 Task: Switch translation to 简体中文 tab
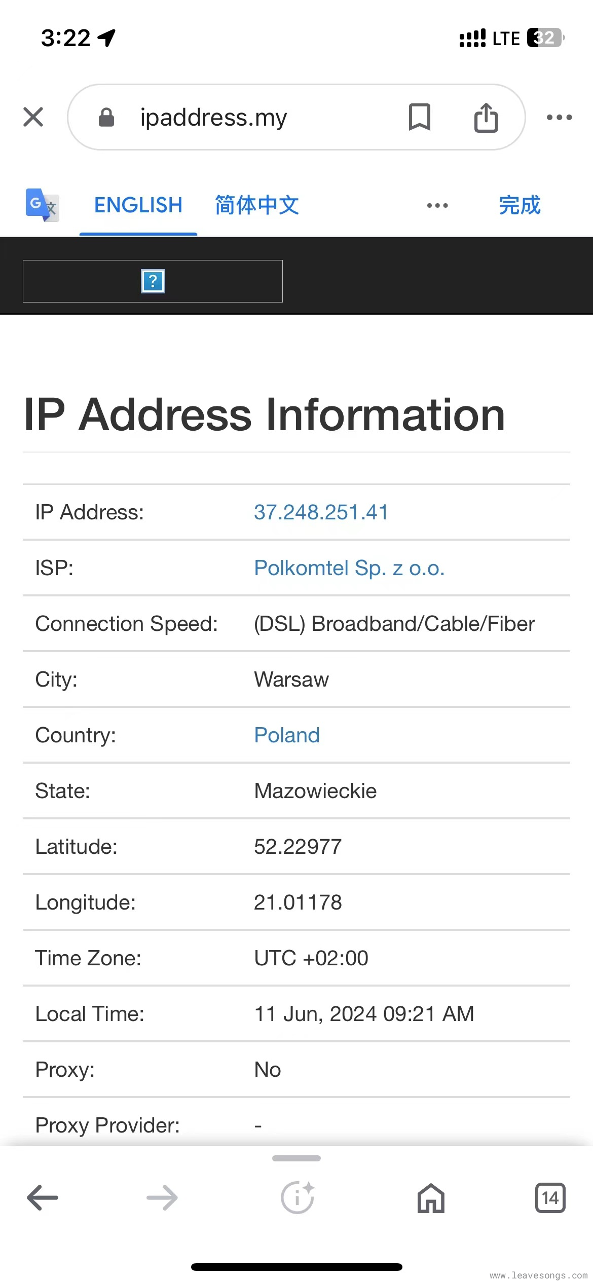pos(257,205)
